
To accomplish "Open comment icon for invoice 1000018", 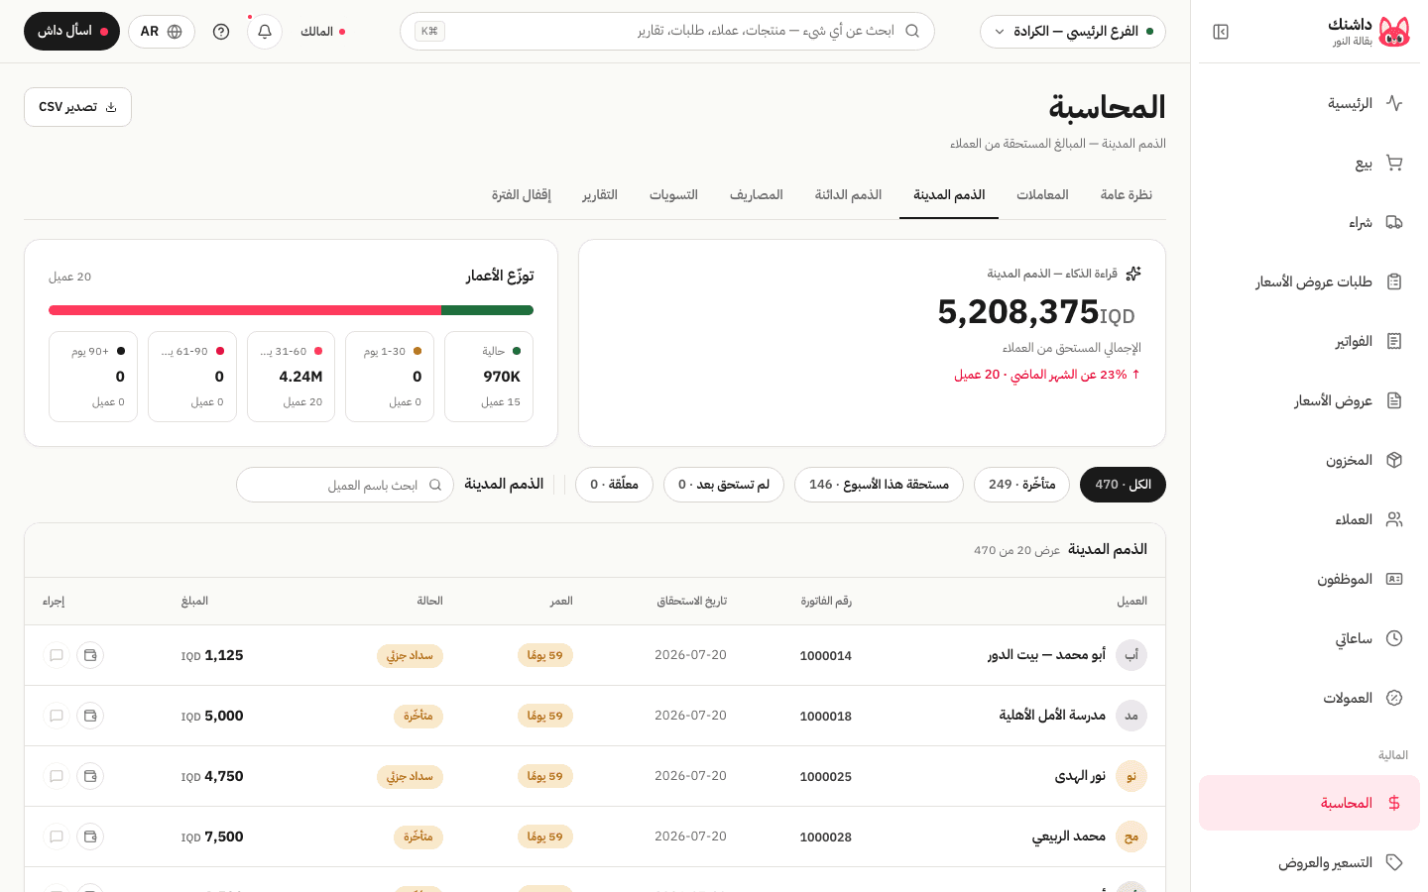I will coord(57,716).
